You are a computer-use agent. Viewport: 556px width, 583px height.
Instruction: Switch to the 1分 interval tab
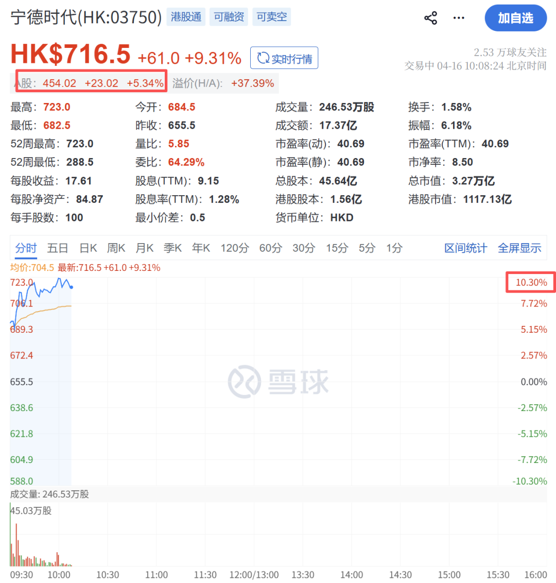pos(394,248)
